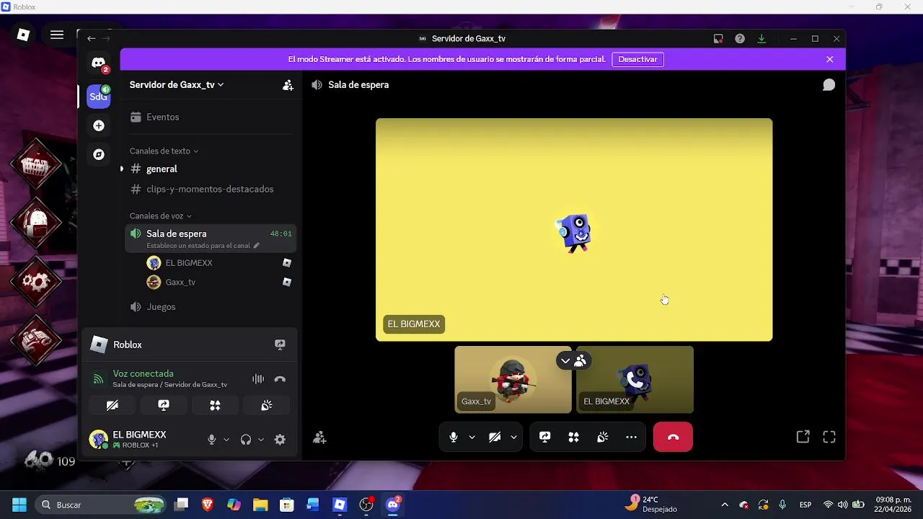The height and width of the screenshot is (519, 923).
Task: Collapse participant thumbnails with the chevron
Action: click(565, 360)
